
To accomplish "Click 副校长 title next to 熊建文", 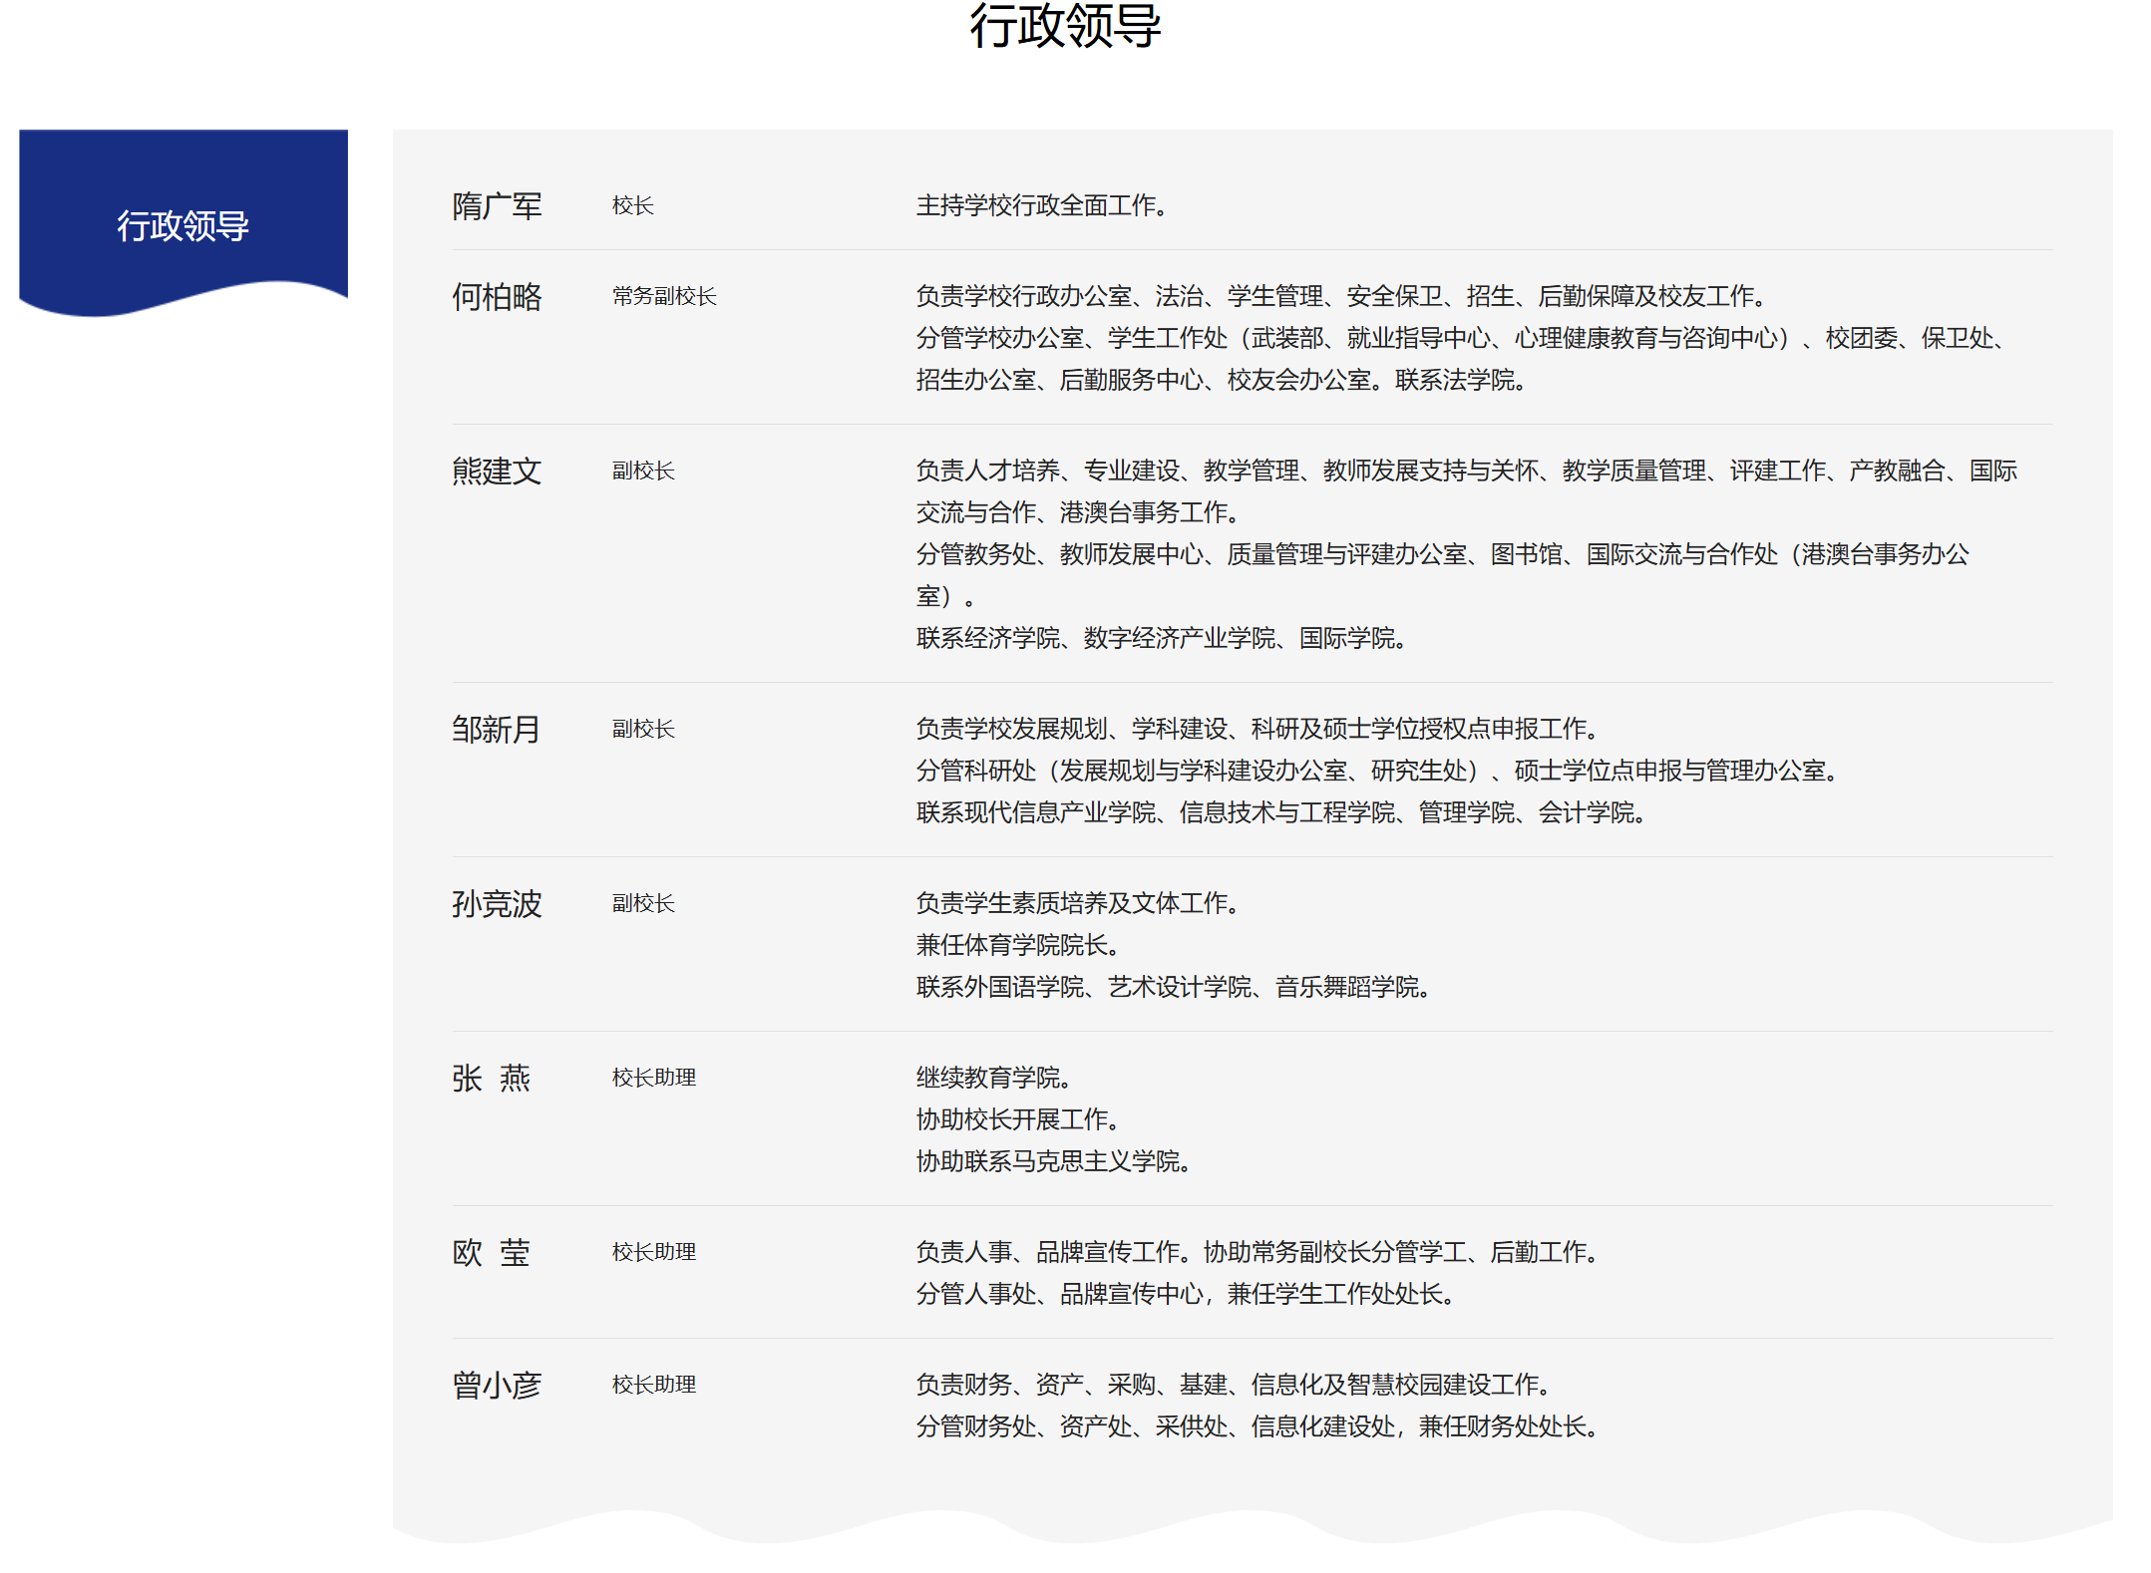I will pyautogui.click(x=643, y=471).
